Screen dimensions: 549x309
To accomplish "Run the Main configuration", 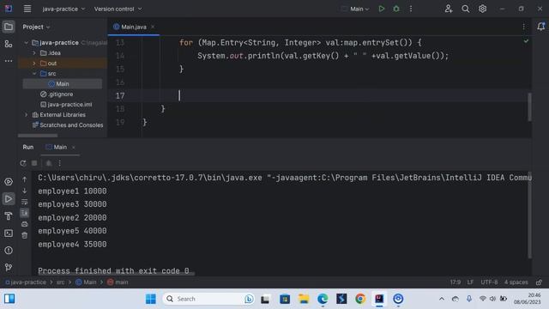I will point(381,9).
